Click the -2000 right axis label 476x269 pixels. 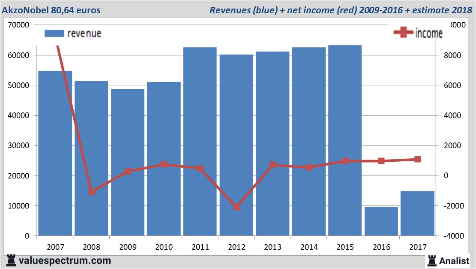(x=454, y=206)
